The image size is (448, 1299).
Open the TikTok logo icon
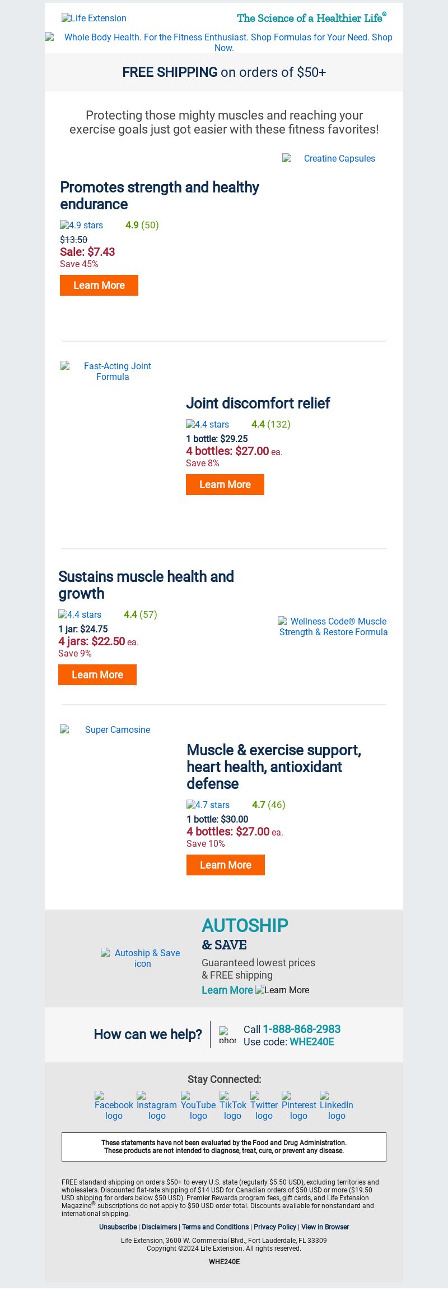pyautogui.click(x=233, y=1106)
